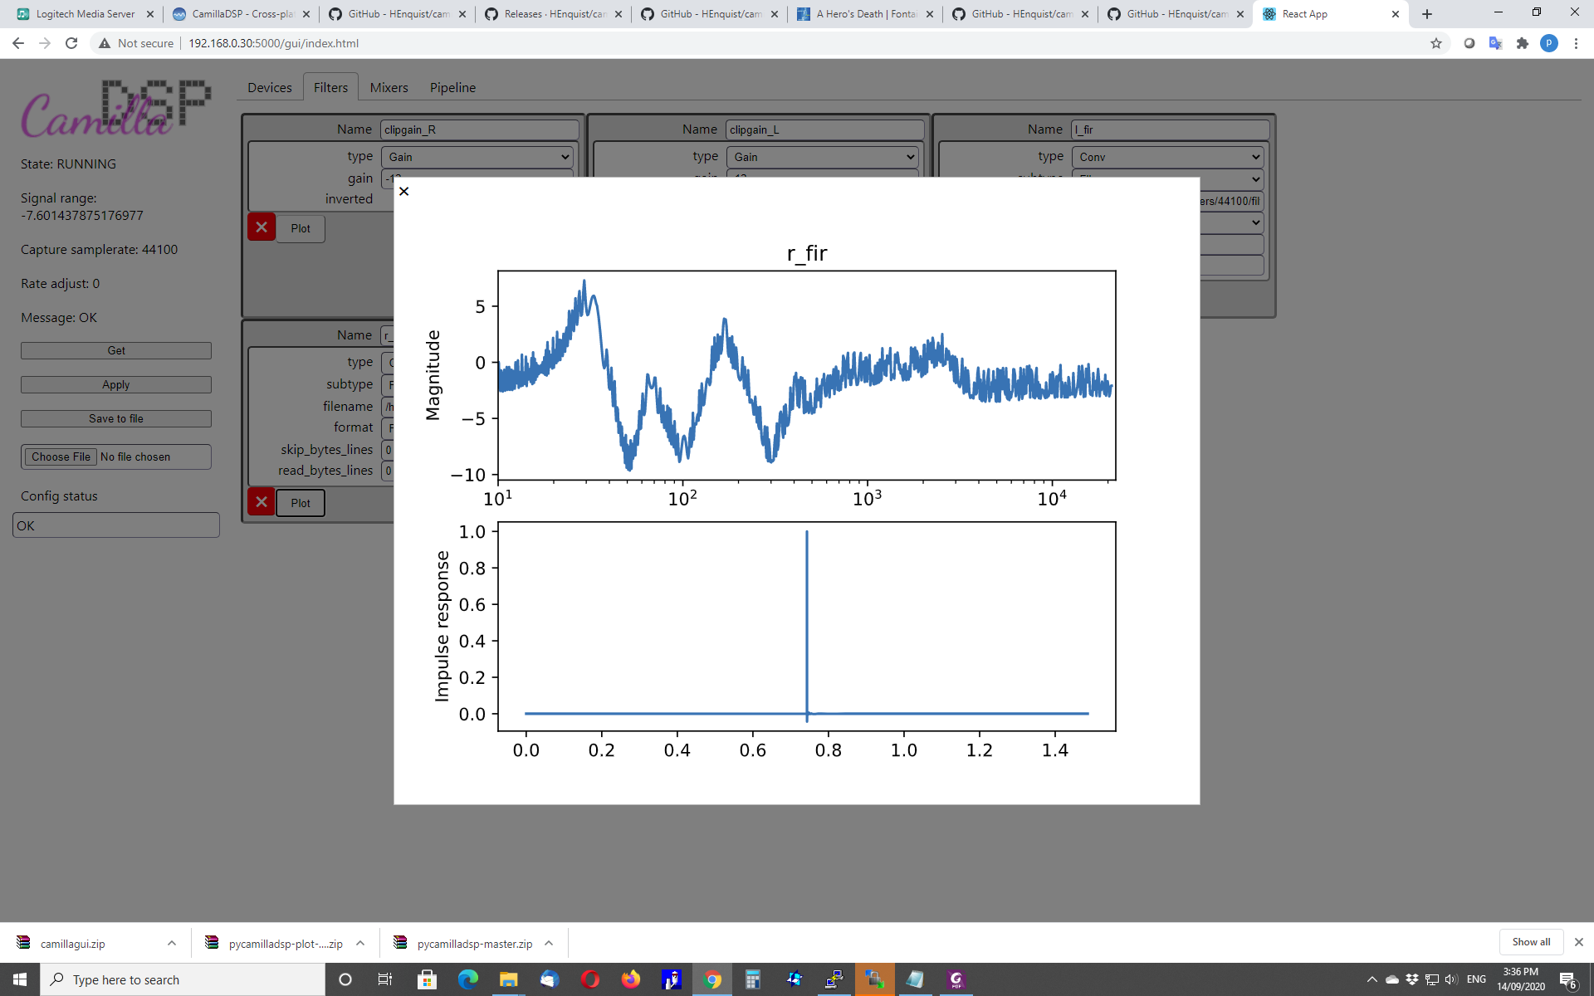Open volume control in system tray
Screen dimensions: 1594x996
tap(1451, 979)
